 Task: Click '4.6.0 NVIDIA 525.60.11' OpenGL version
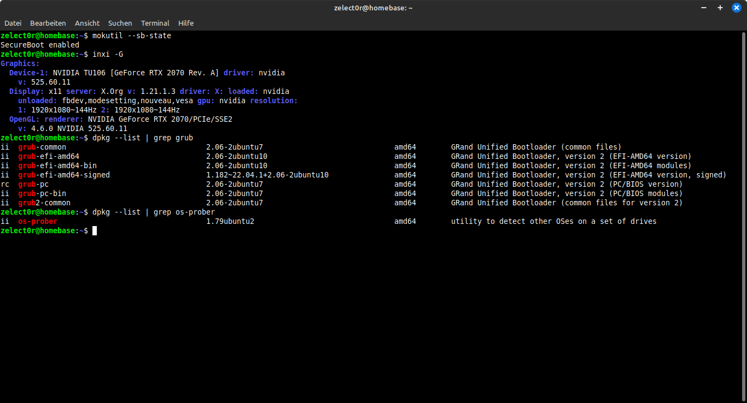click(x=79, y=128)
